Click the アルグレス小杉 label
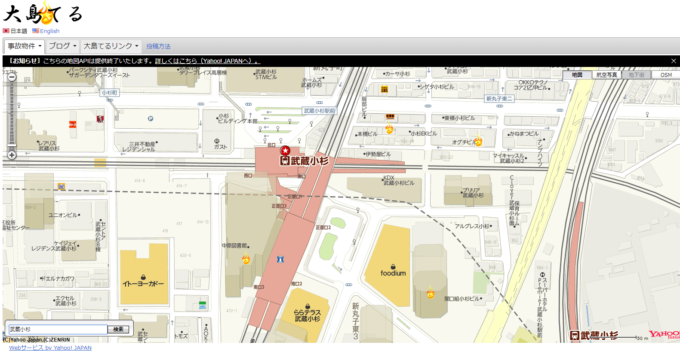 click(472, 226)
